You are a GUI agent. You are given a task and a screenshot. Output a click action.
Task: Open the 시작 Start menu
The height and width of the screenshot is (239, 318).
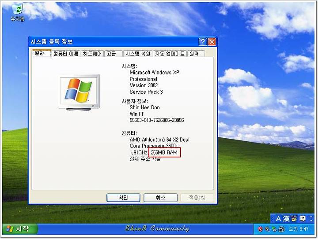tap(20, 229)
